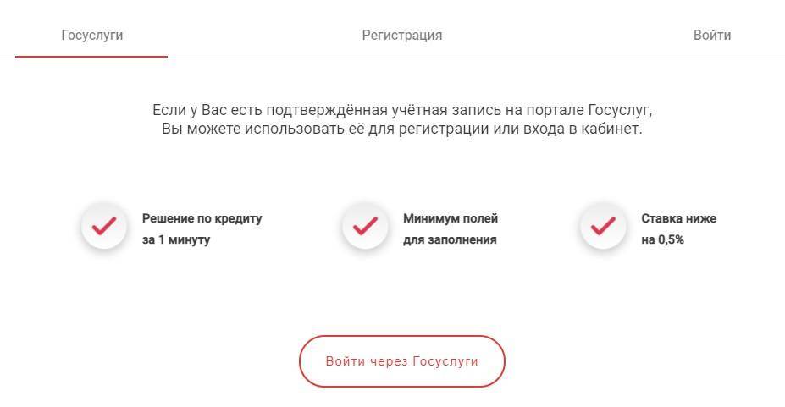Click the Минимум полей text line
Screen dimensions: 785x407
(451, 218)
